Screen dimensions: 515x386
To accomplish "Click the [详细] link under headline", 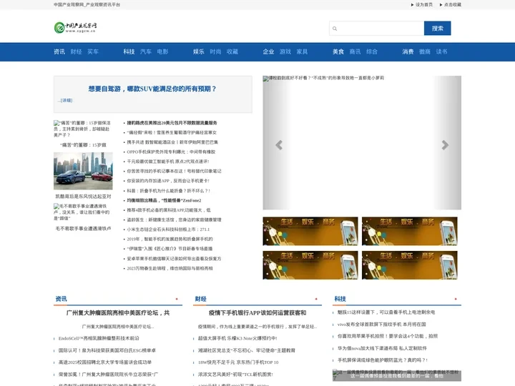I will click(67, 101).
